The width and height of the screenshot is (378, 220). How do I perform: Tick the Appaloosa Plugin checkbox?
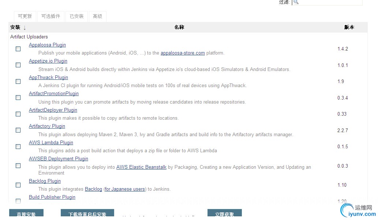[x=18, y=49]
